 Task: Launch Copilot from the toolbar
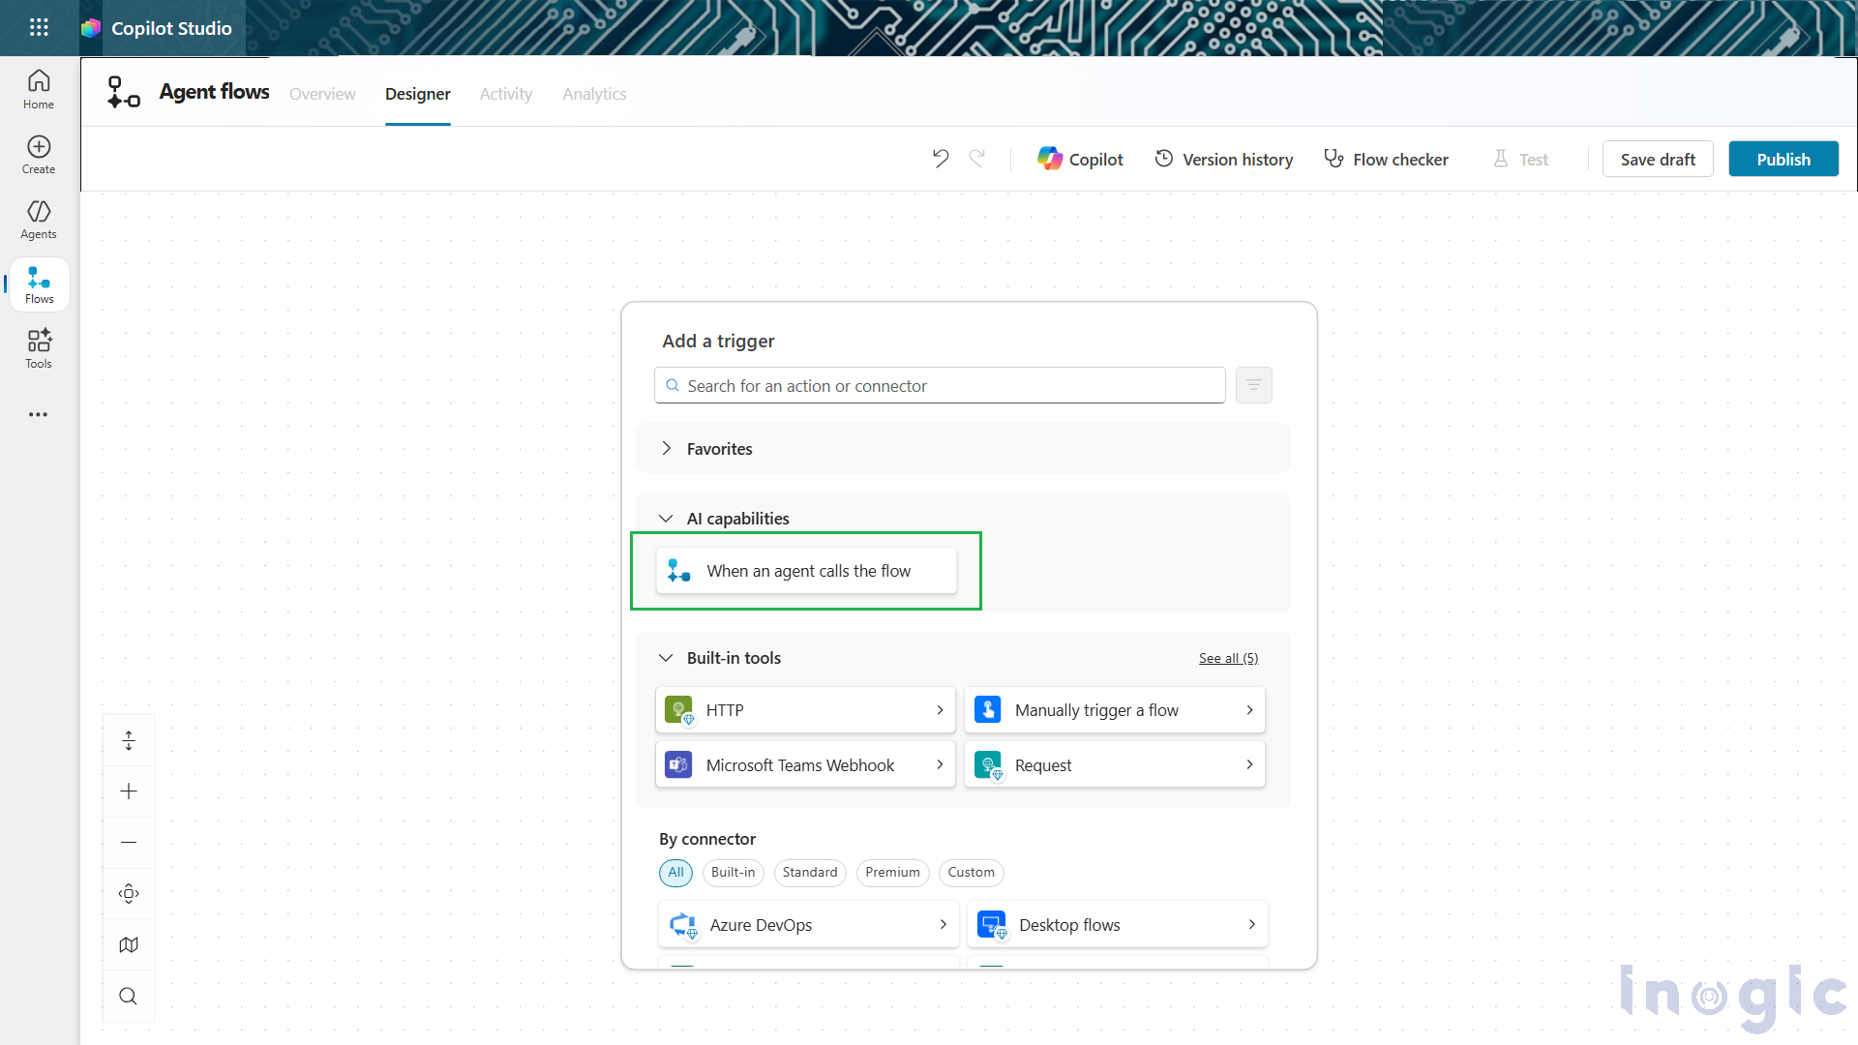point(1081,158)
